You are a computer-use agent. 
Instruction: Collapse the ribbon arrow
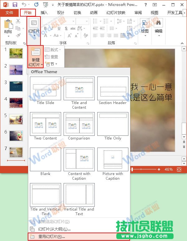(x=182, y=43)
